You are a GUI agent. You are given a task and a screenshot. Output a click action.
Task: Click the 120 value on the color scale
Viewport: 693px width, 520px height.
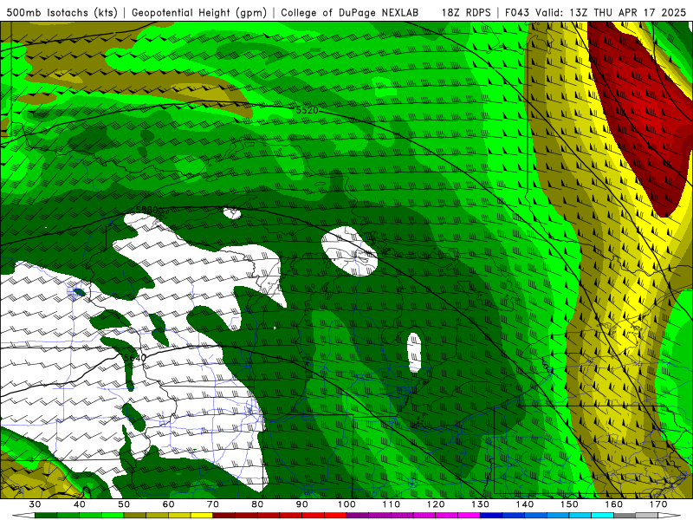(436, 504)
